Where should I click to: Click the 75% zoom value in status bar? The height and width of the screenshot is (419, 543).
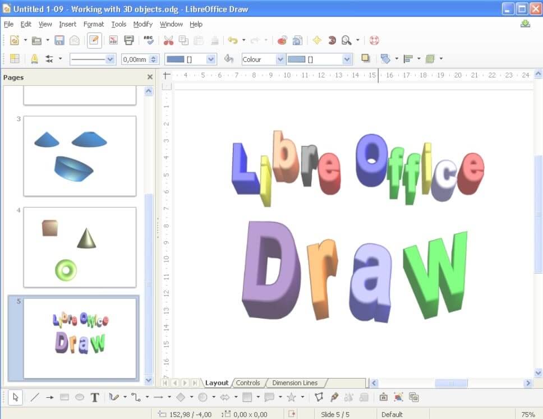(x=528, y=415)
